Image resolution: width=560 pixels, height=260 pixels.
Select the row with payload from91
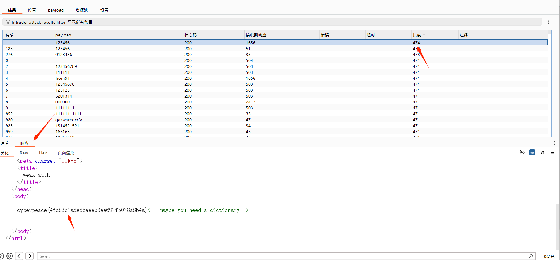275,78
